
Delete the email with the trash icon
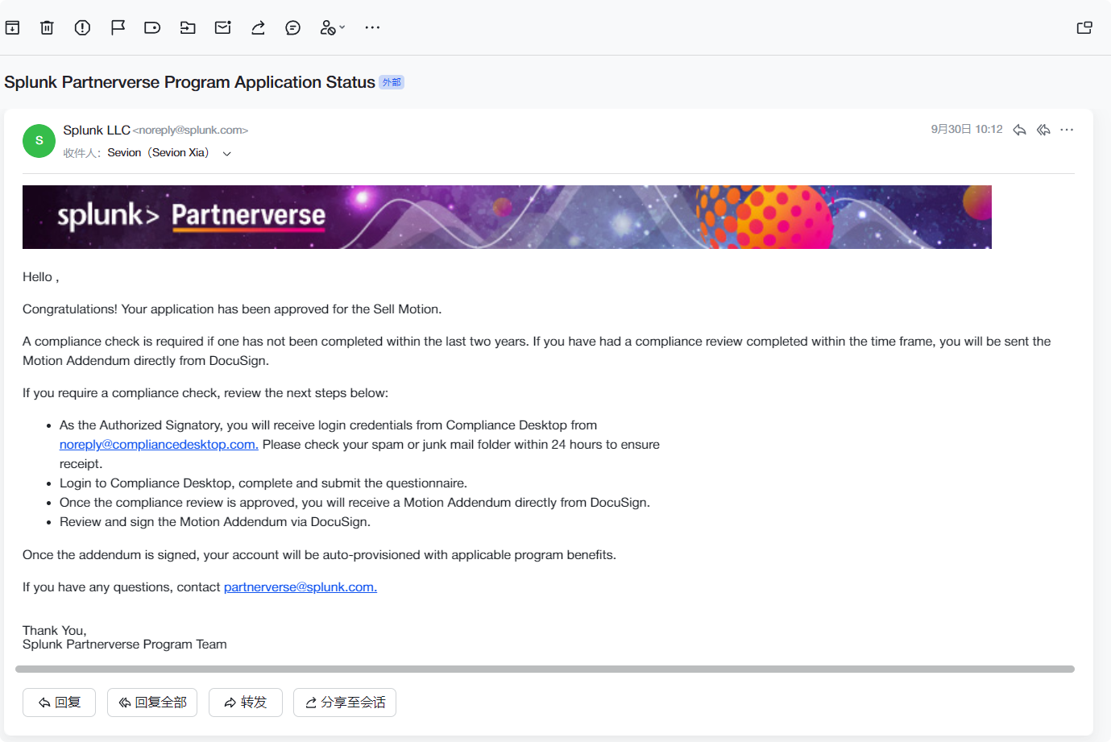tap(48, 28)
